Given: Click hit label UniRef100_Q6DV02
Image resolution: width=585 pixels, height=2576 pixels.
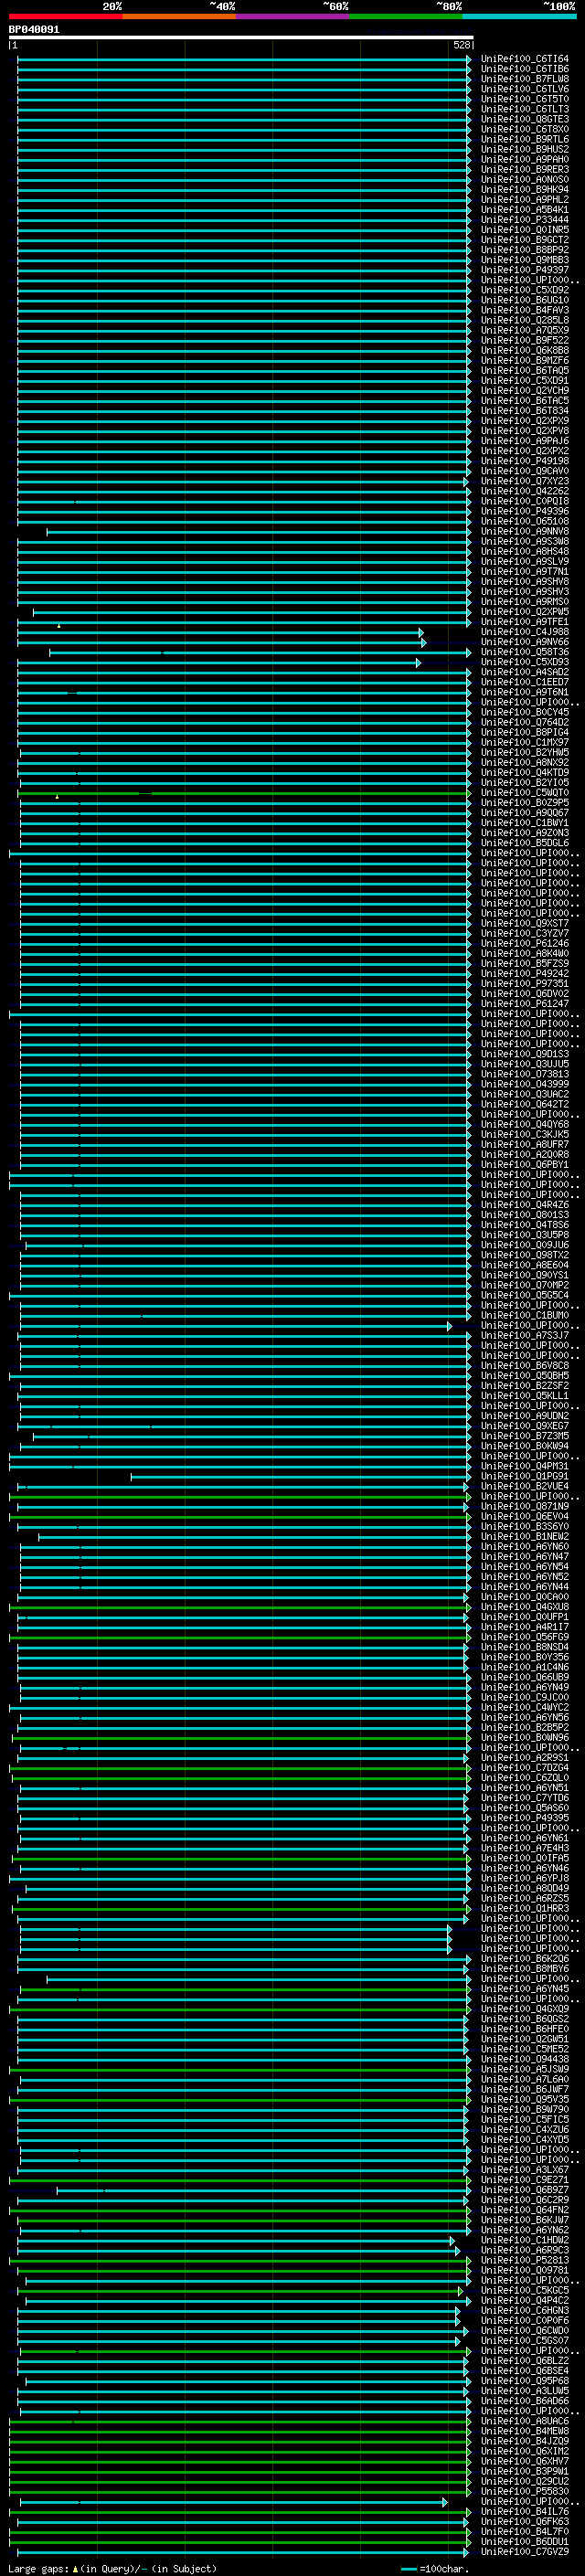Looking at the screenshot, I should coord(524,993).
